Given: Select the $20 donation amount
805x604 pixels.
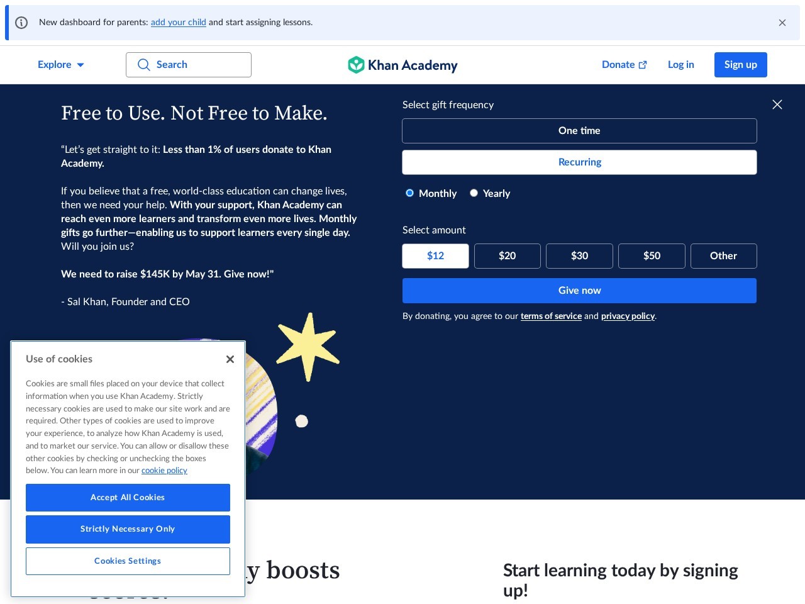Looking at the screenshot, I should (508, 256).
